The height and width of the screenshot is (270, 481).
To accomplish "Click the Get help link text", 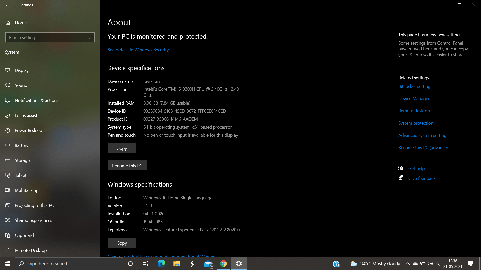I will point(416,168).
